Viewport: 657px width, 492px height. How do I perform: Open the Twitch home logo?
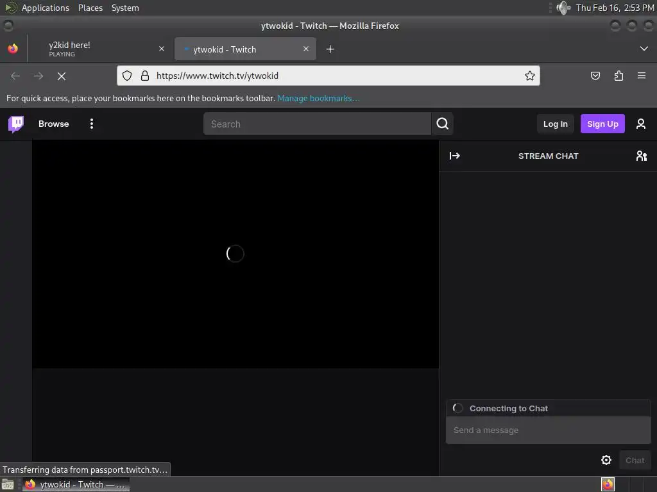[16, 124]
